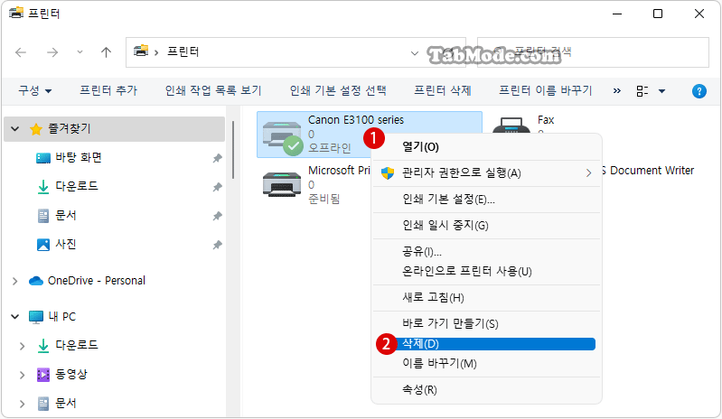Image resolution: width=722 pixels, height=419 pixels.
Task: Choose 열기(O) in the context menu
Action: click(486, 147)
